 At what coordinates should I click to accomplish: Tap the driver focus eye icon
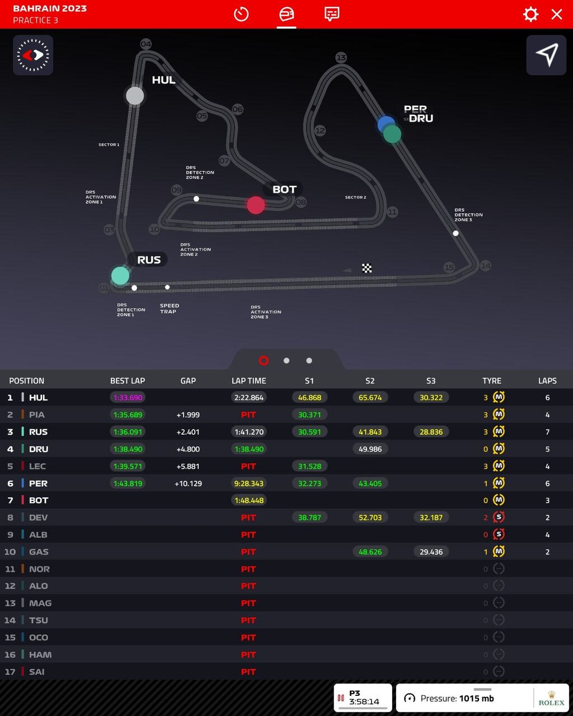pos(33,55)
